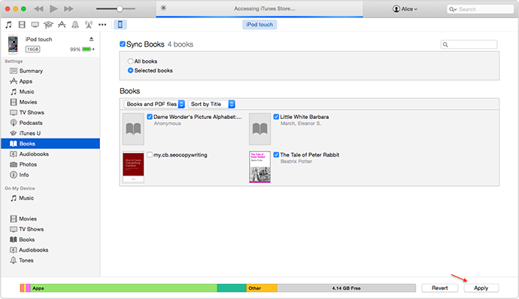This screenshot has height=299, width=519.
Task: Check the my.cb.seocopywriting book
Action: (x=150, y=155)
